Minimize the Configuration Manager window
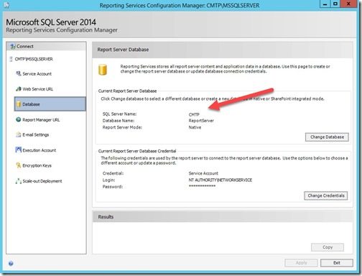The width and height of the screenshot is (362, 276). (x=325, y=4)
